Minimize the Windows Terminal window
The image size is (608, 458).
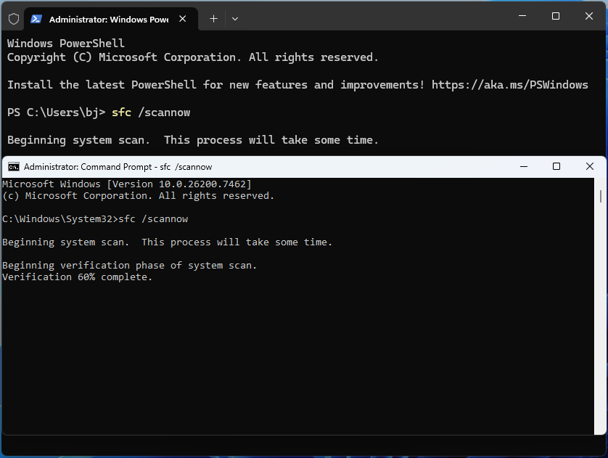pyautogui.click(x=522, y=15)
